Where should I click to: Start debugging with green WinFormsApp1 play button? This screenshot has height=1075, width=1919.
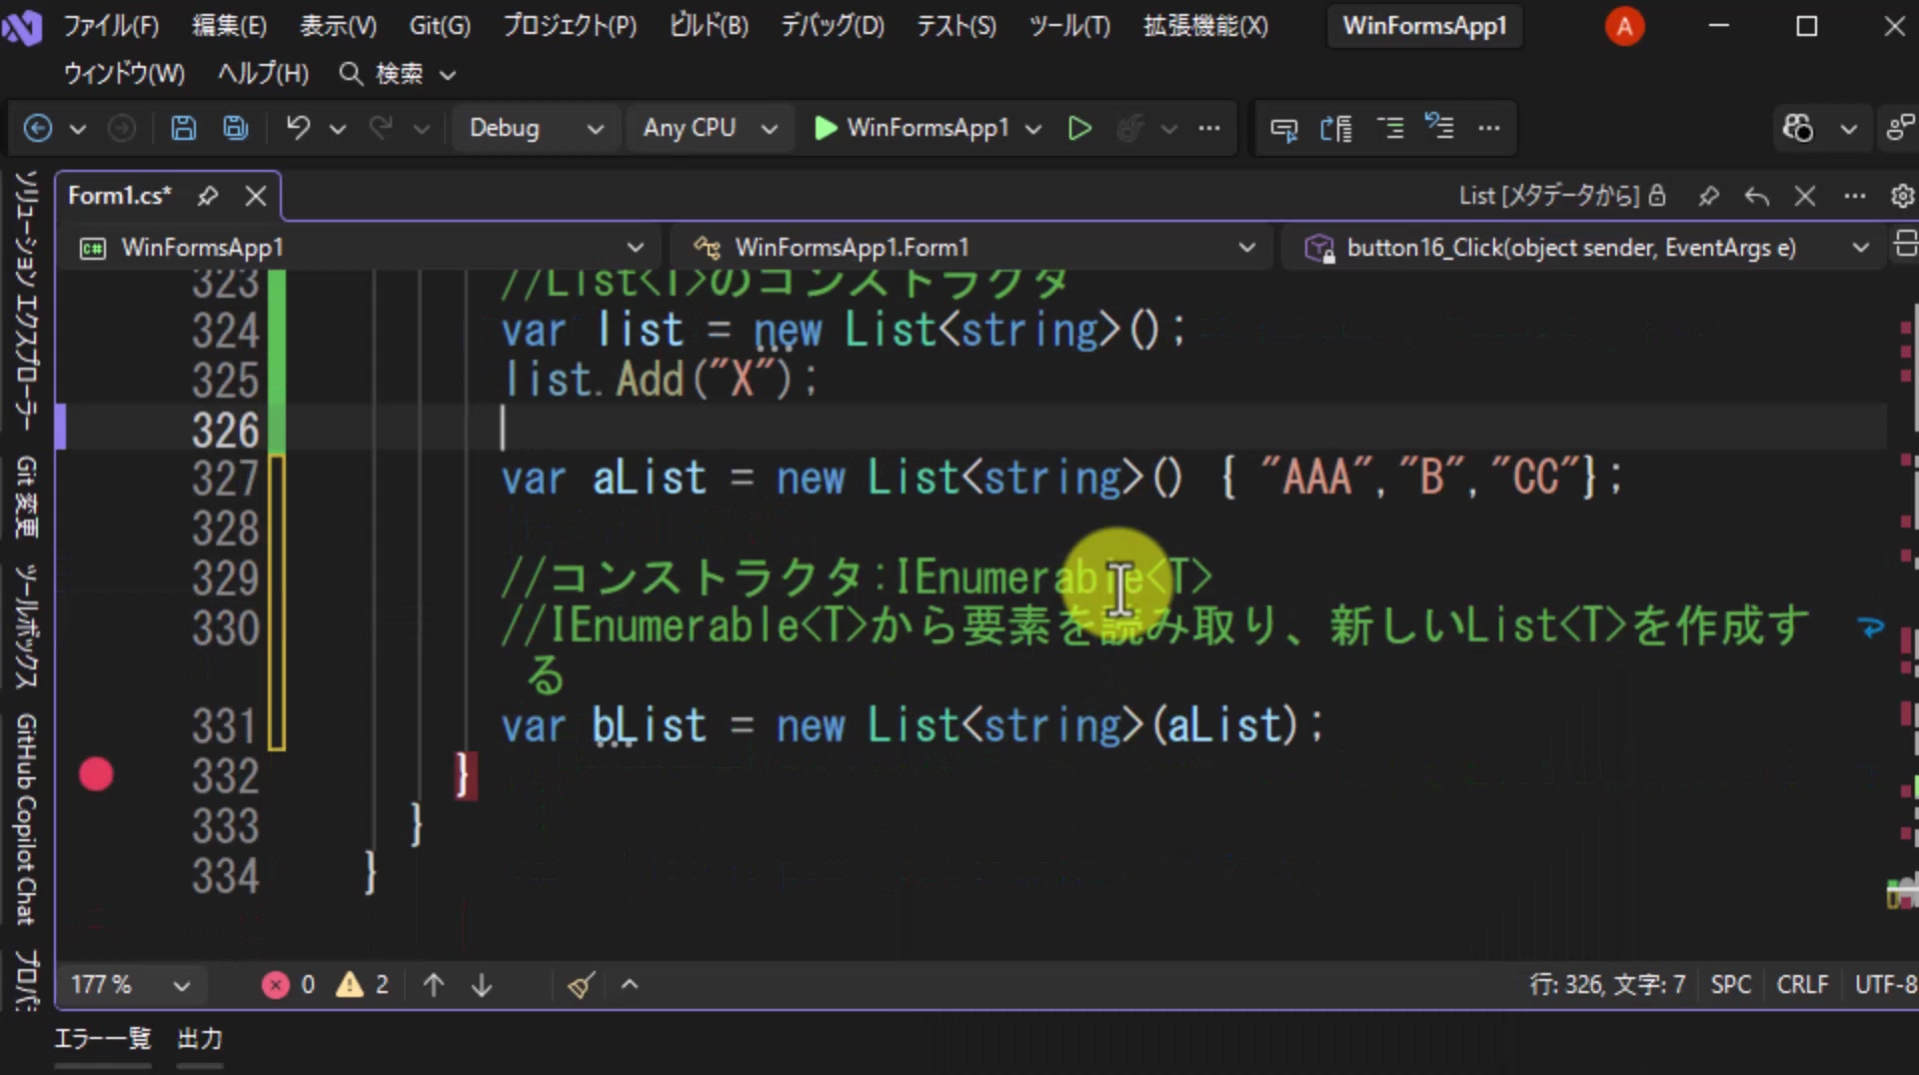point(911,128)
